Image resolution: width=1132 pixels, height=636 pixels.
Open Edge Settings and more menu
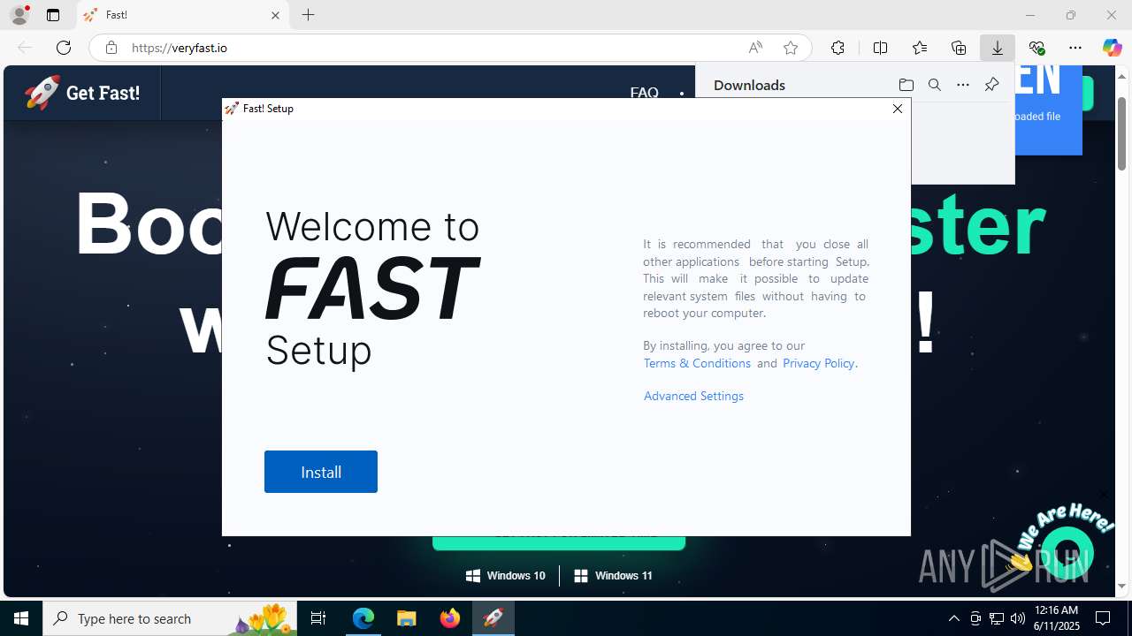(1075, 48)
